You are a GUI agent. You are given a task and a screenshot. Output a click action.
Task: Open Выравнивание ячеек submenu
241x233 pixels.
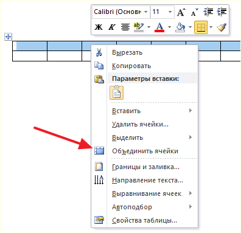144,193
